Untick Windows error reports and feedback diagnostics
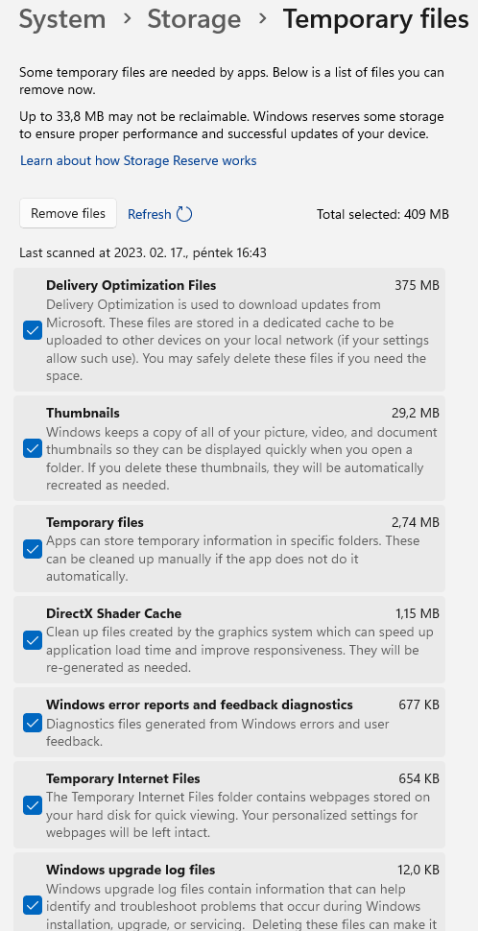The width and height of the screenshot is (478, 931). 32,723
